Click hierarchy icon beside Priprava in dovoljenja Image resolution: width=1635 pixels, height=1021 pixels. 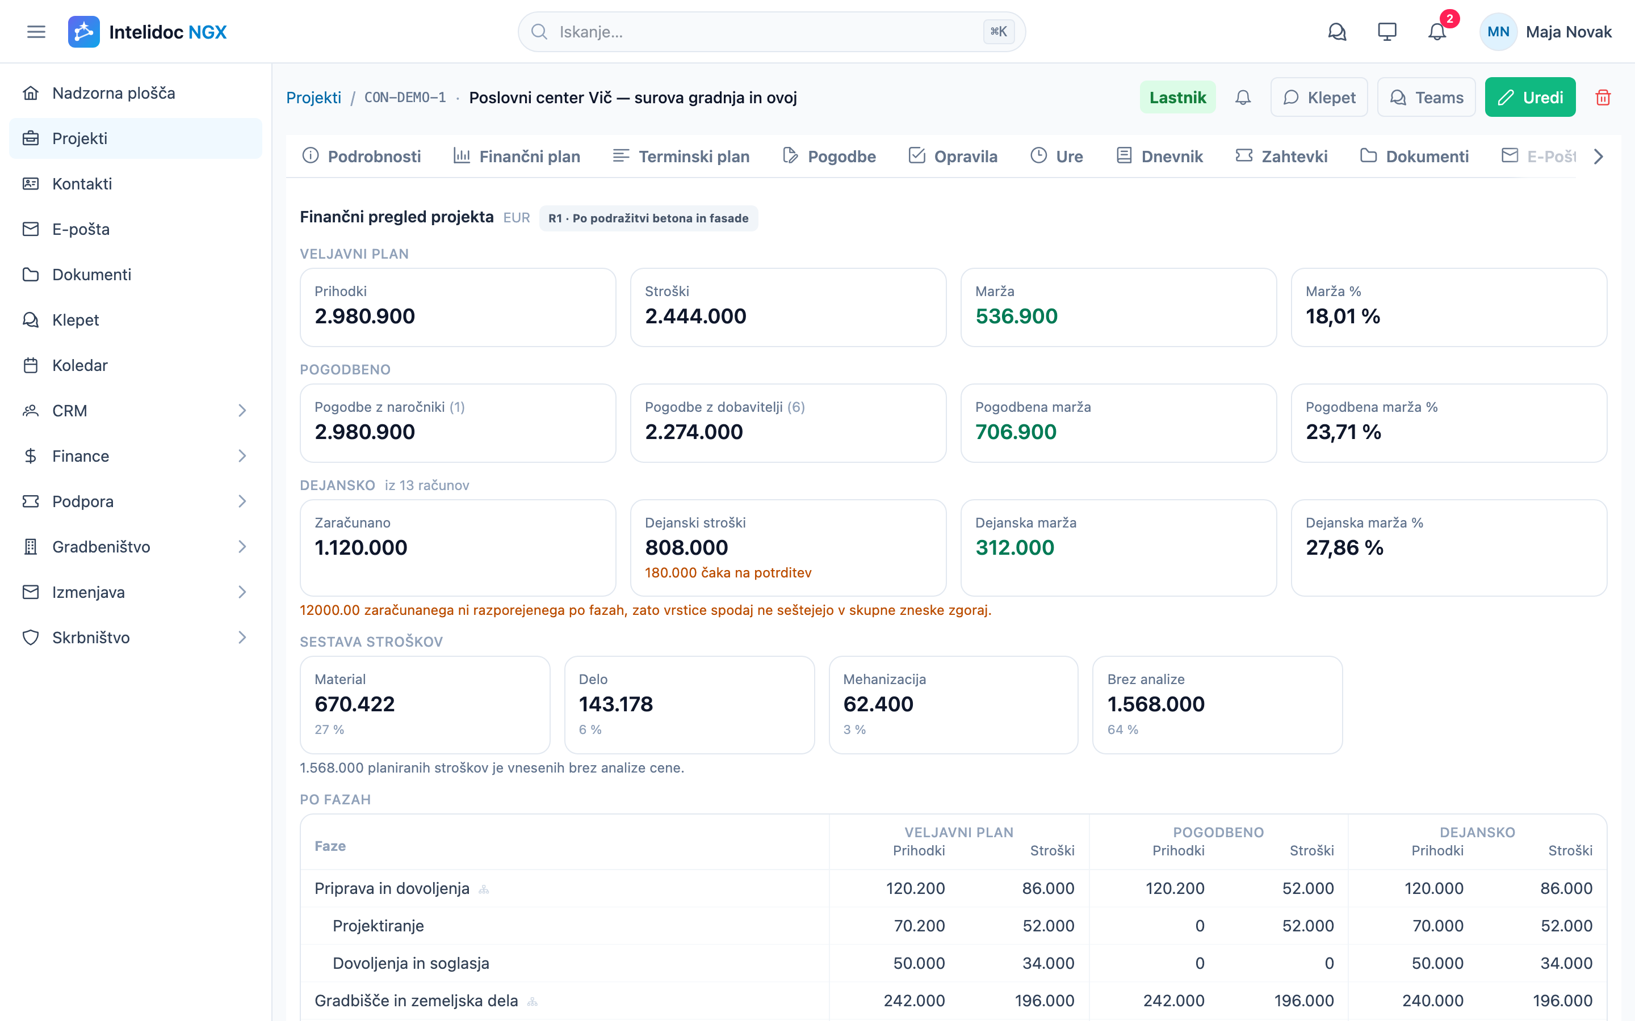pos(484,889)
